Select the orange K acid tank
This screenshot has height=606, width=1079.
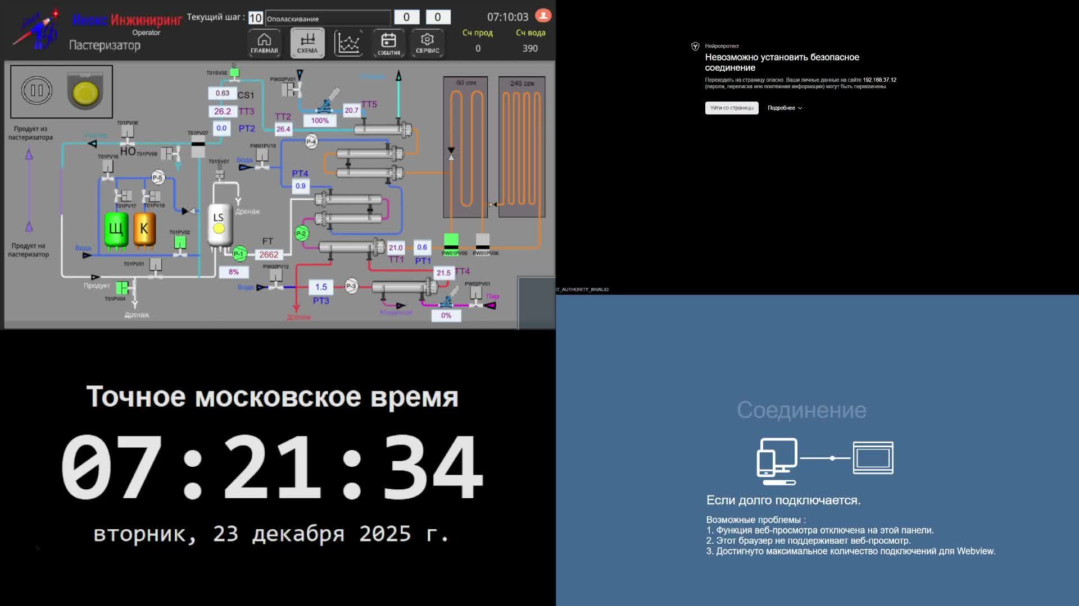click(144, 229)
